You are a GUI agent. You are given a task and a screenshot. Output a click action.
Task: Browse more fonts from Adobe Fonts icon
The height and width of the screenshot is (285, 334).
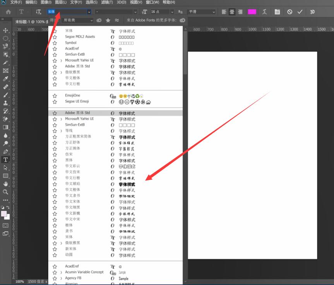tap(182, 20)
